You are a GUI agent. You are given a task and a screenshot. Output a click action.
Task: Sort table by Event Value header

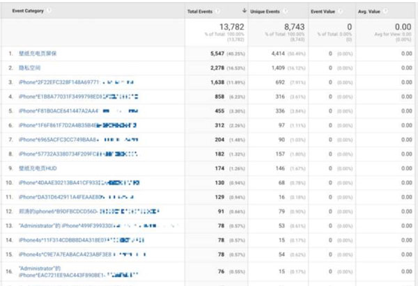click(x=325, y=11)
